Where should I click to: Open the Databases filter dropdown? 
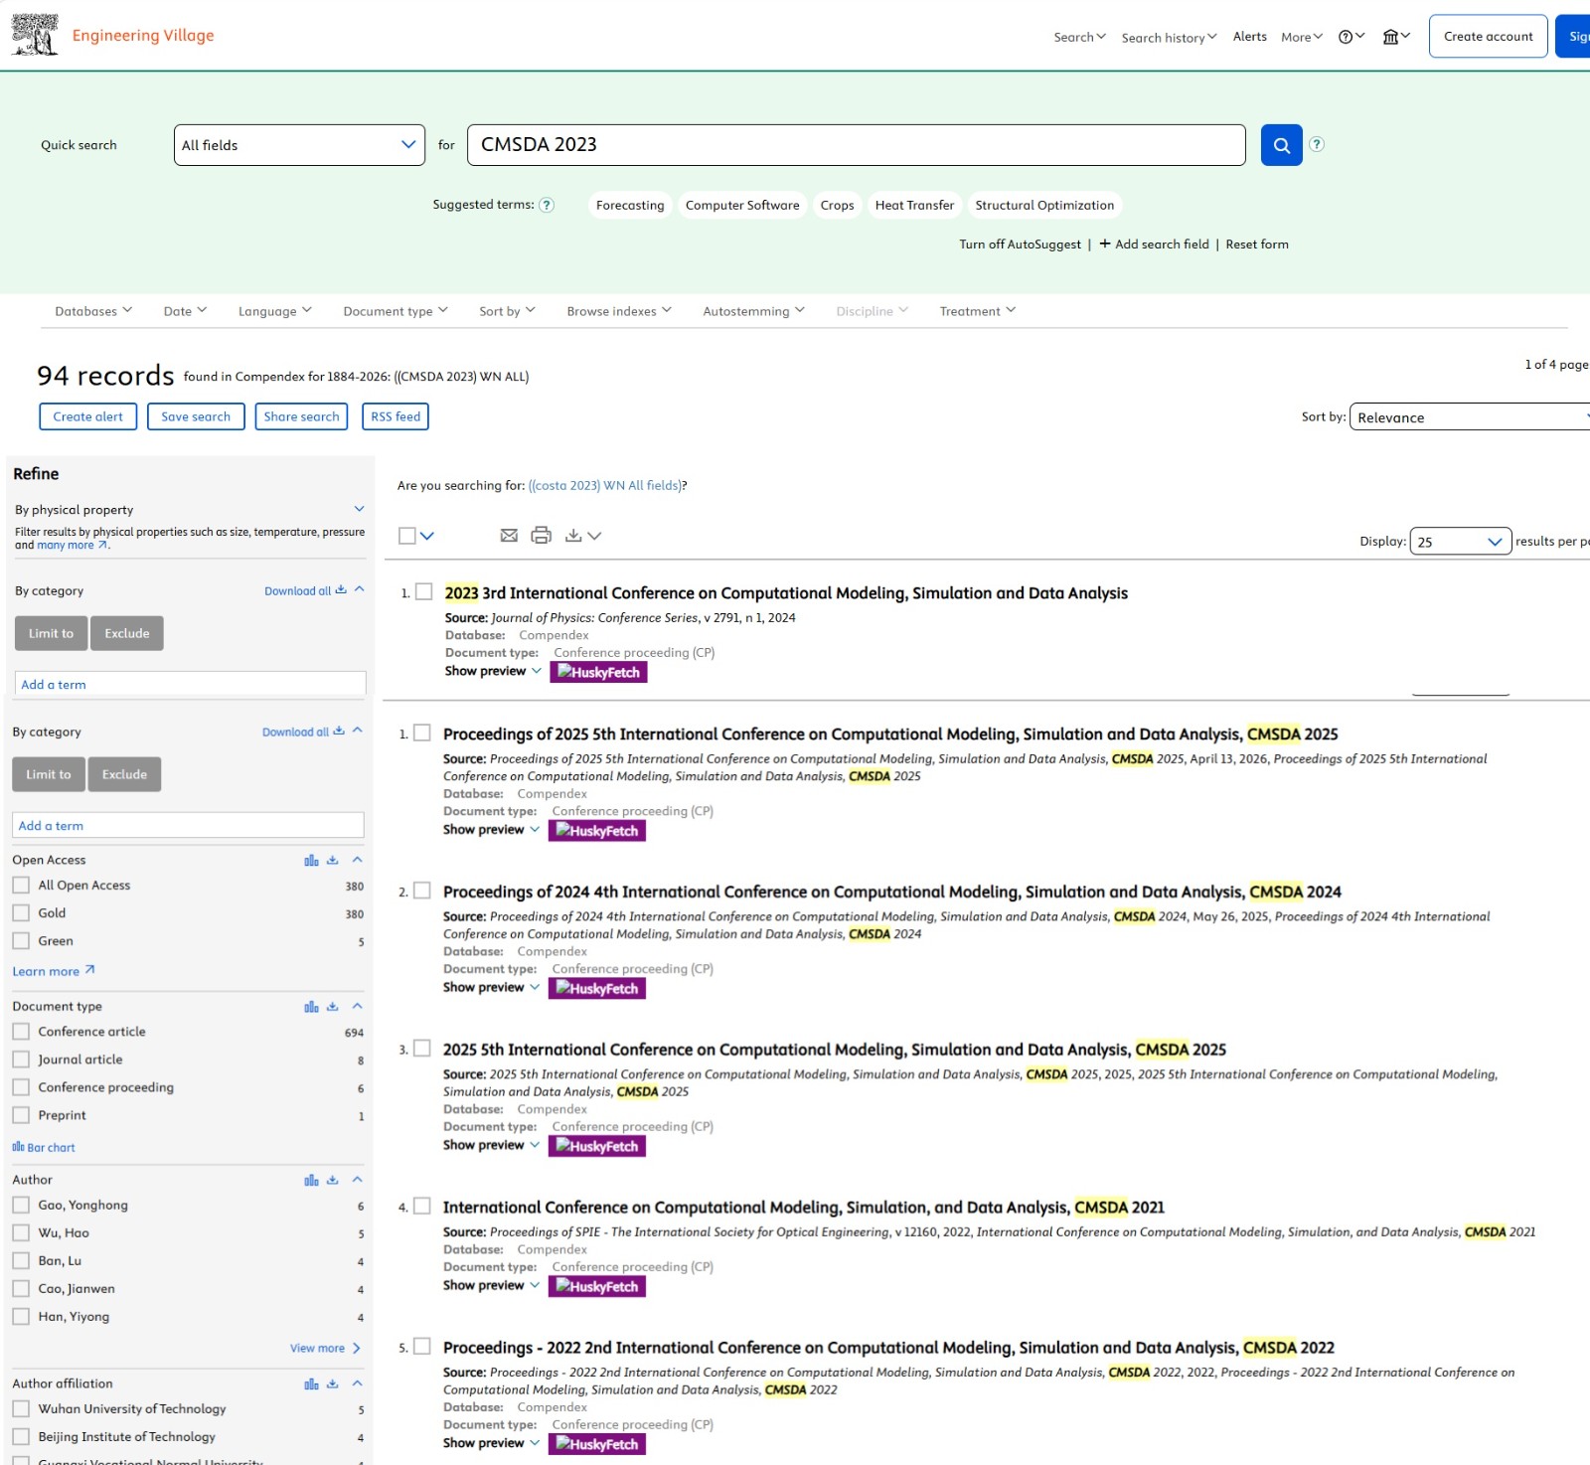[93, 311]
